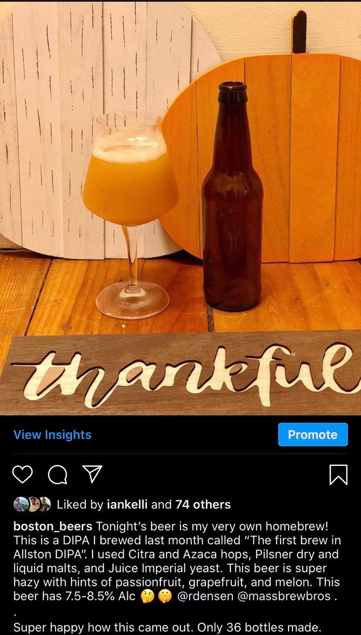Click the word Liked by text
This screenshot has height=635, width=361.
pos(80,505)
